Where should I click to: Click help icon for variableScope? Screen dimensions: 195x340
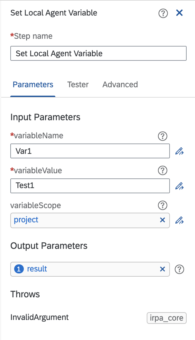pyautogui.click(x=163, y=205)
